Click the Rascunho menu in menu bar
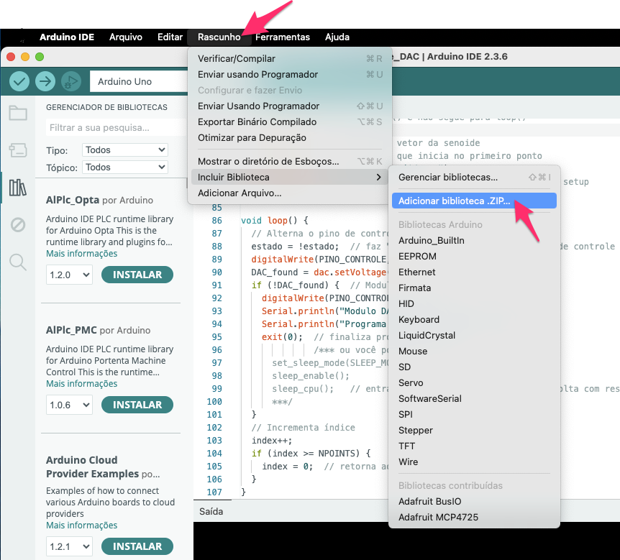Image resolution: width=620 pixels, height=560 pixels. 219,37
